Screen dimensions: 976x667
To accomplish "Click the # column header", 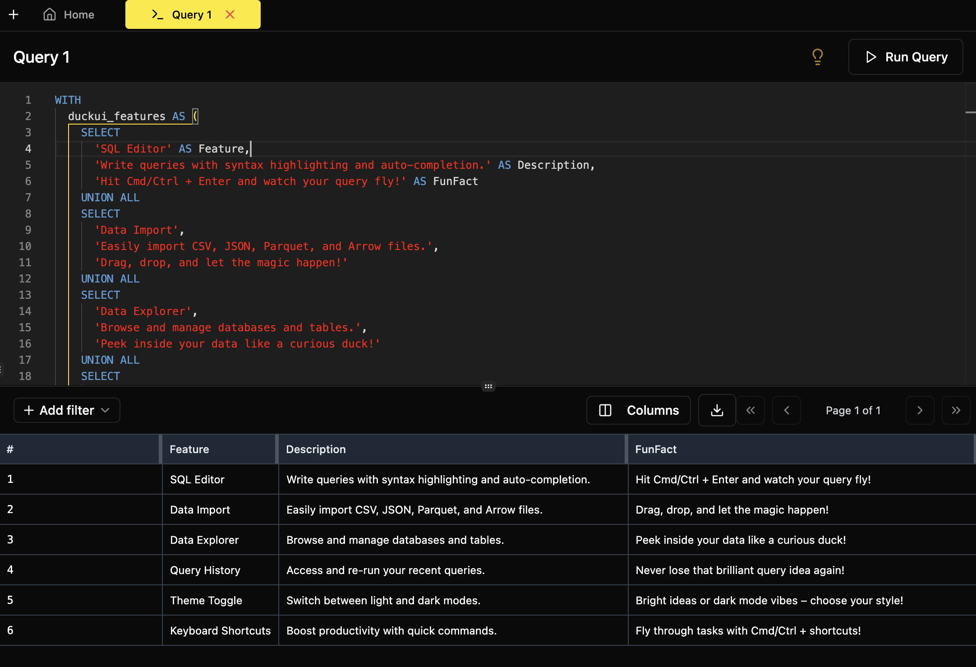I will click(x=80, y=449).
